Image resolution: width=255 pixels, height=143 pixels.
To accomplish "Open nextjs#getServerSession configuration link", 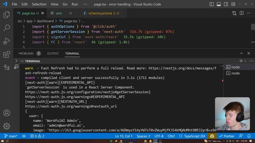I will pyautogui.click(x=88, y=92).
